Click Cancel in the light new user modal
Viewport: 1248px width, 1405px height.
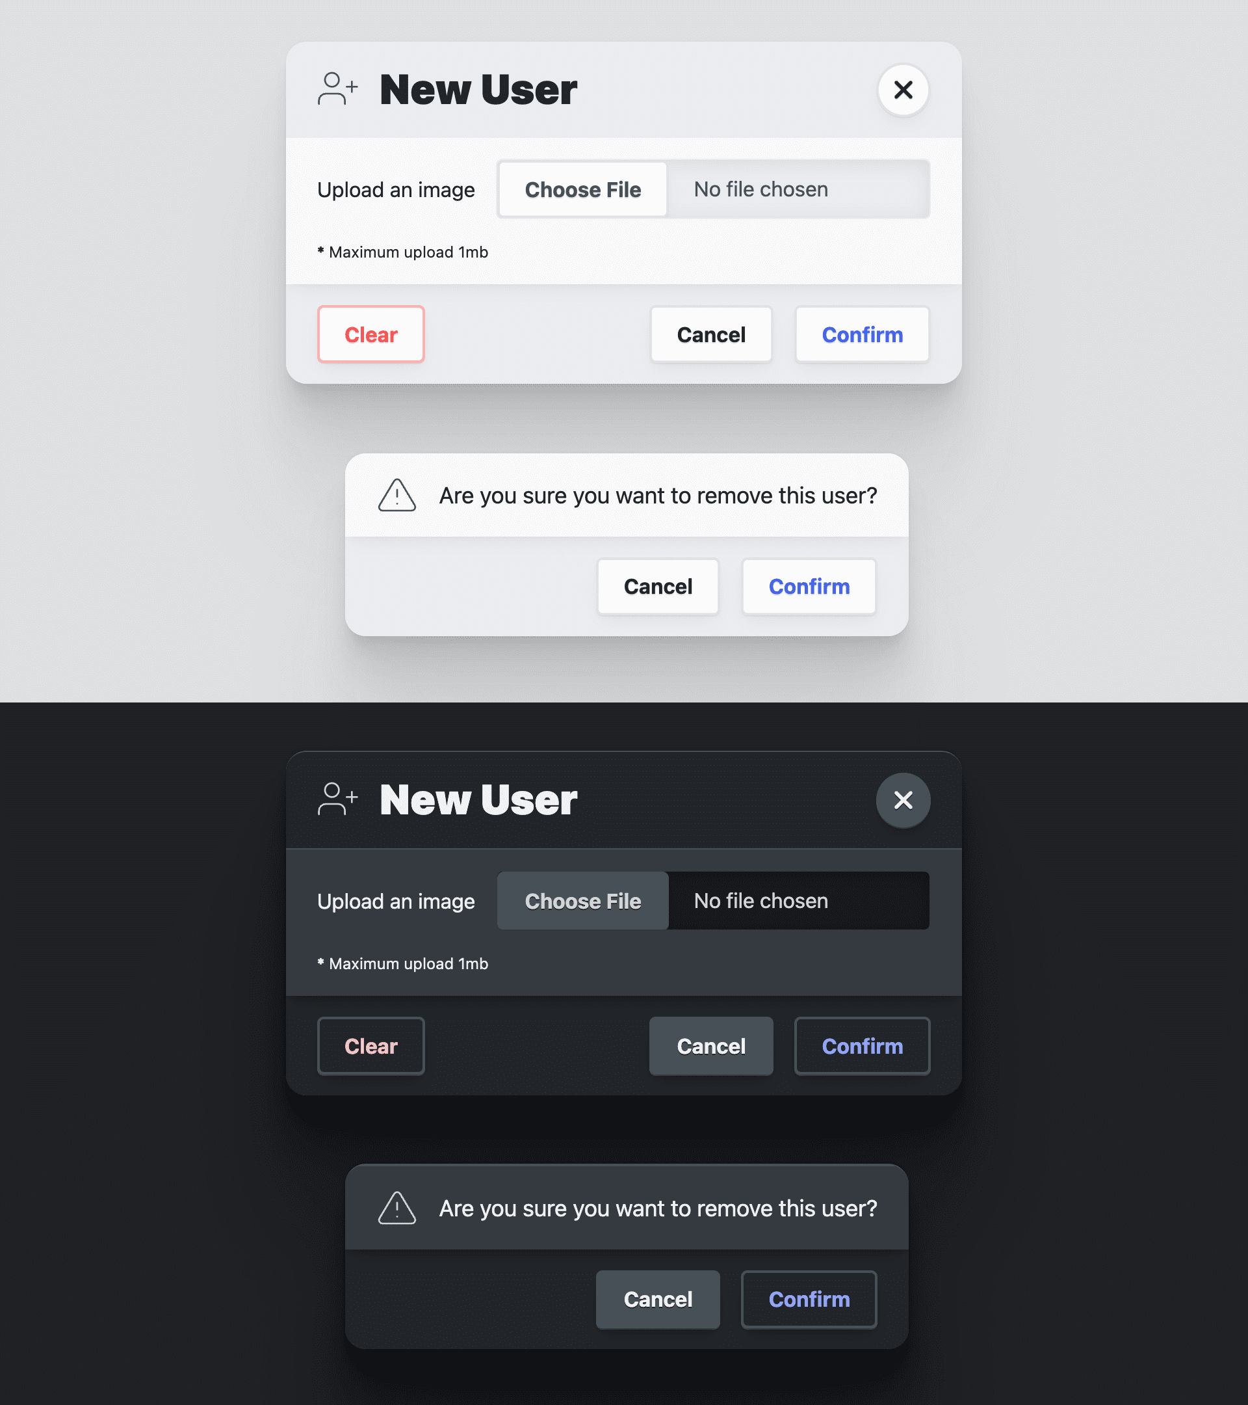[x=710, y=334]
